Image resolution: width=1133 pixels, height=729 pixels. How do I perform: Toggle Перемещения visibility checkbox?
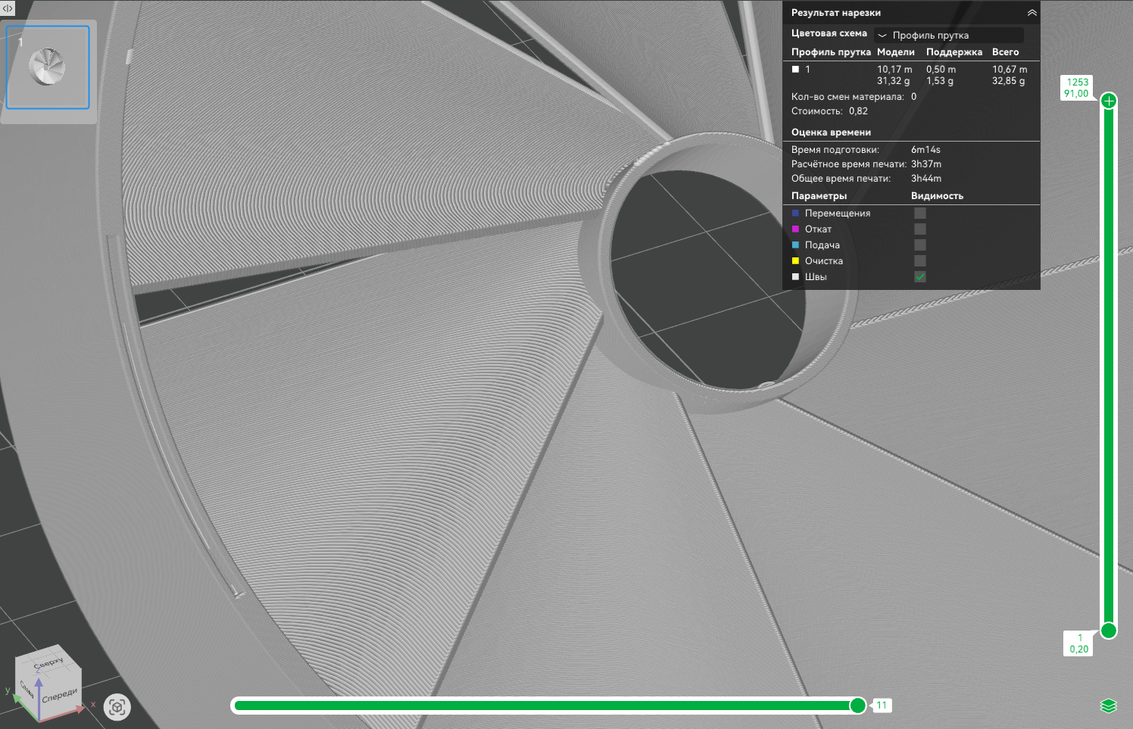pyautogui.click(x=920, y=213)
